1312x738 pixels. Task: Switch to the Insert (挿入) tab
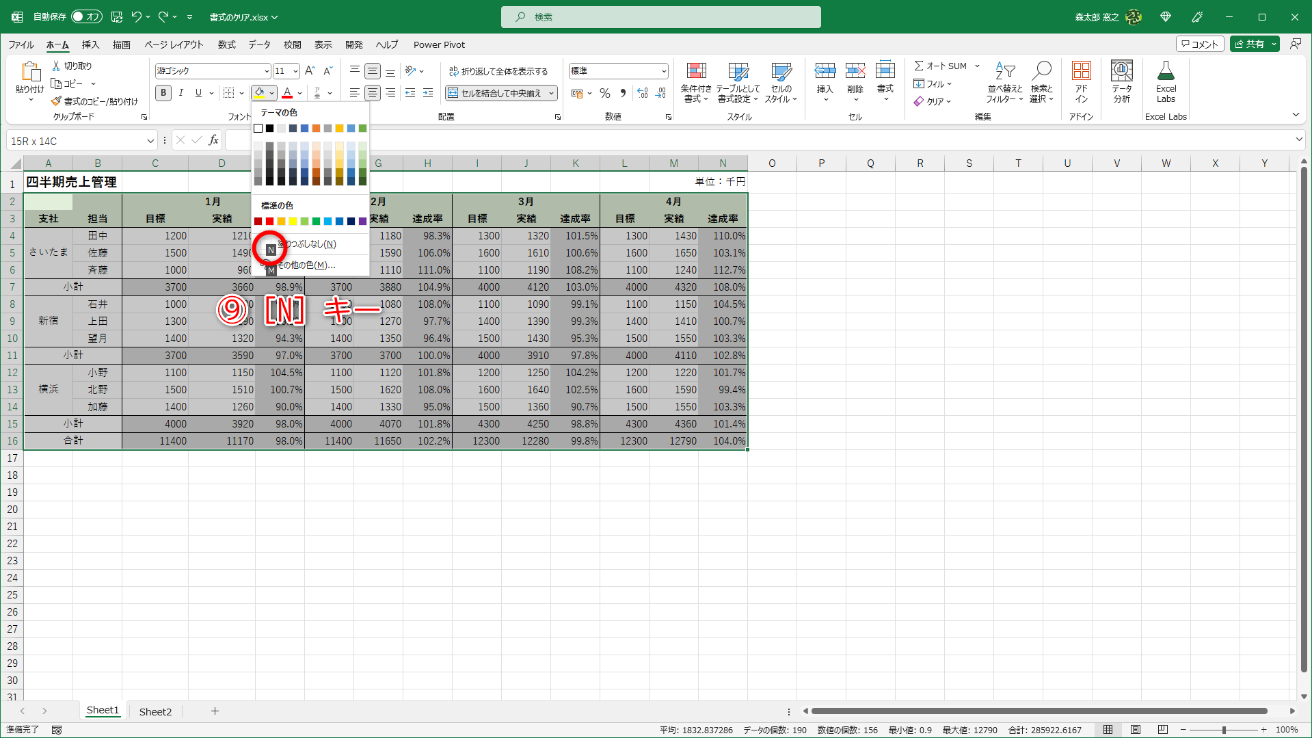(x=90, y=44)
